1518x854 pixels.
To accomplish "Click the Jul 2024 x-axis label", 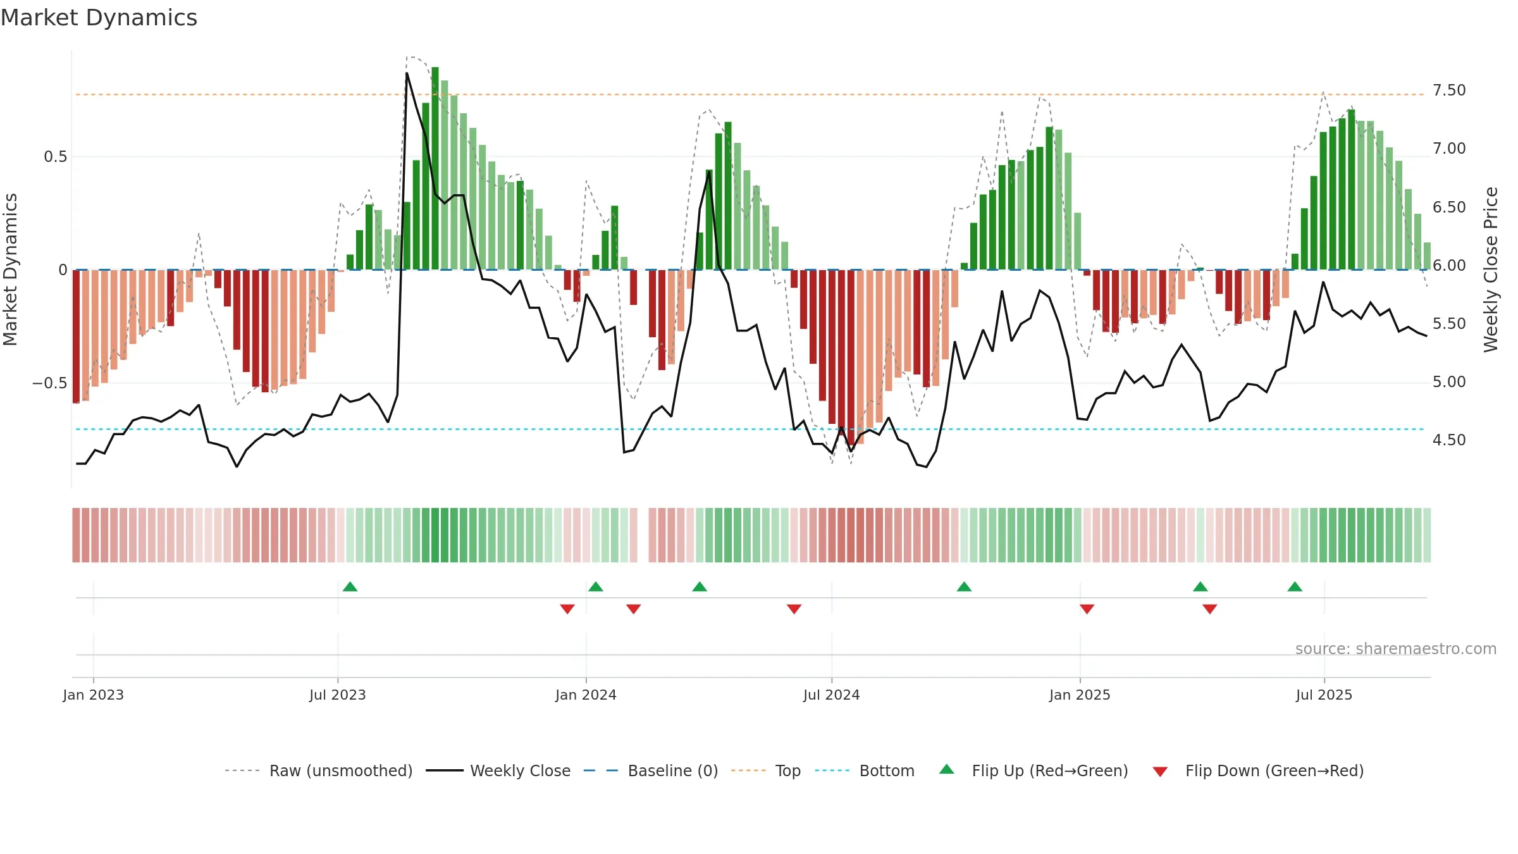I will click(832, 695).
